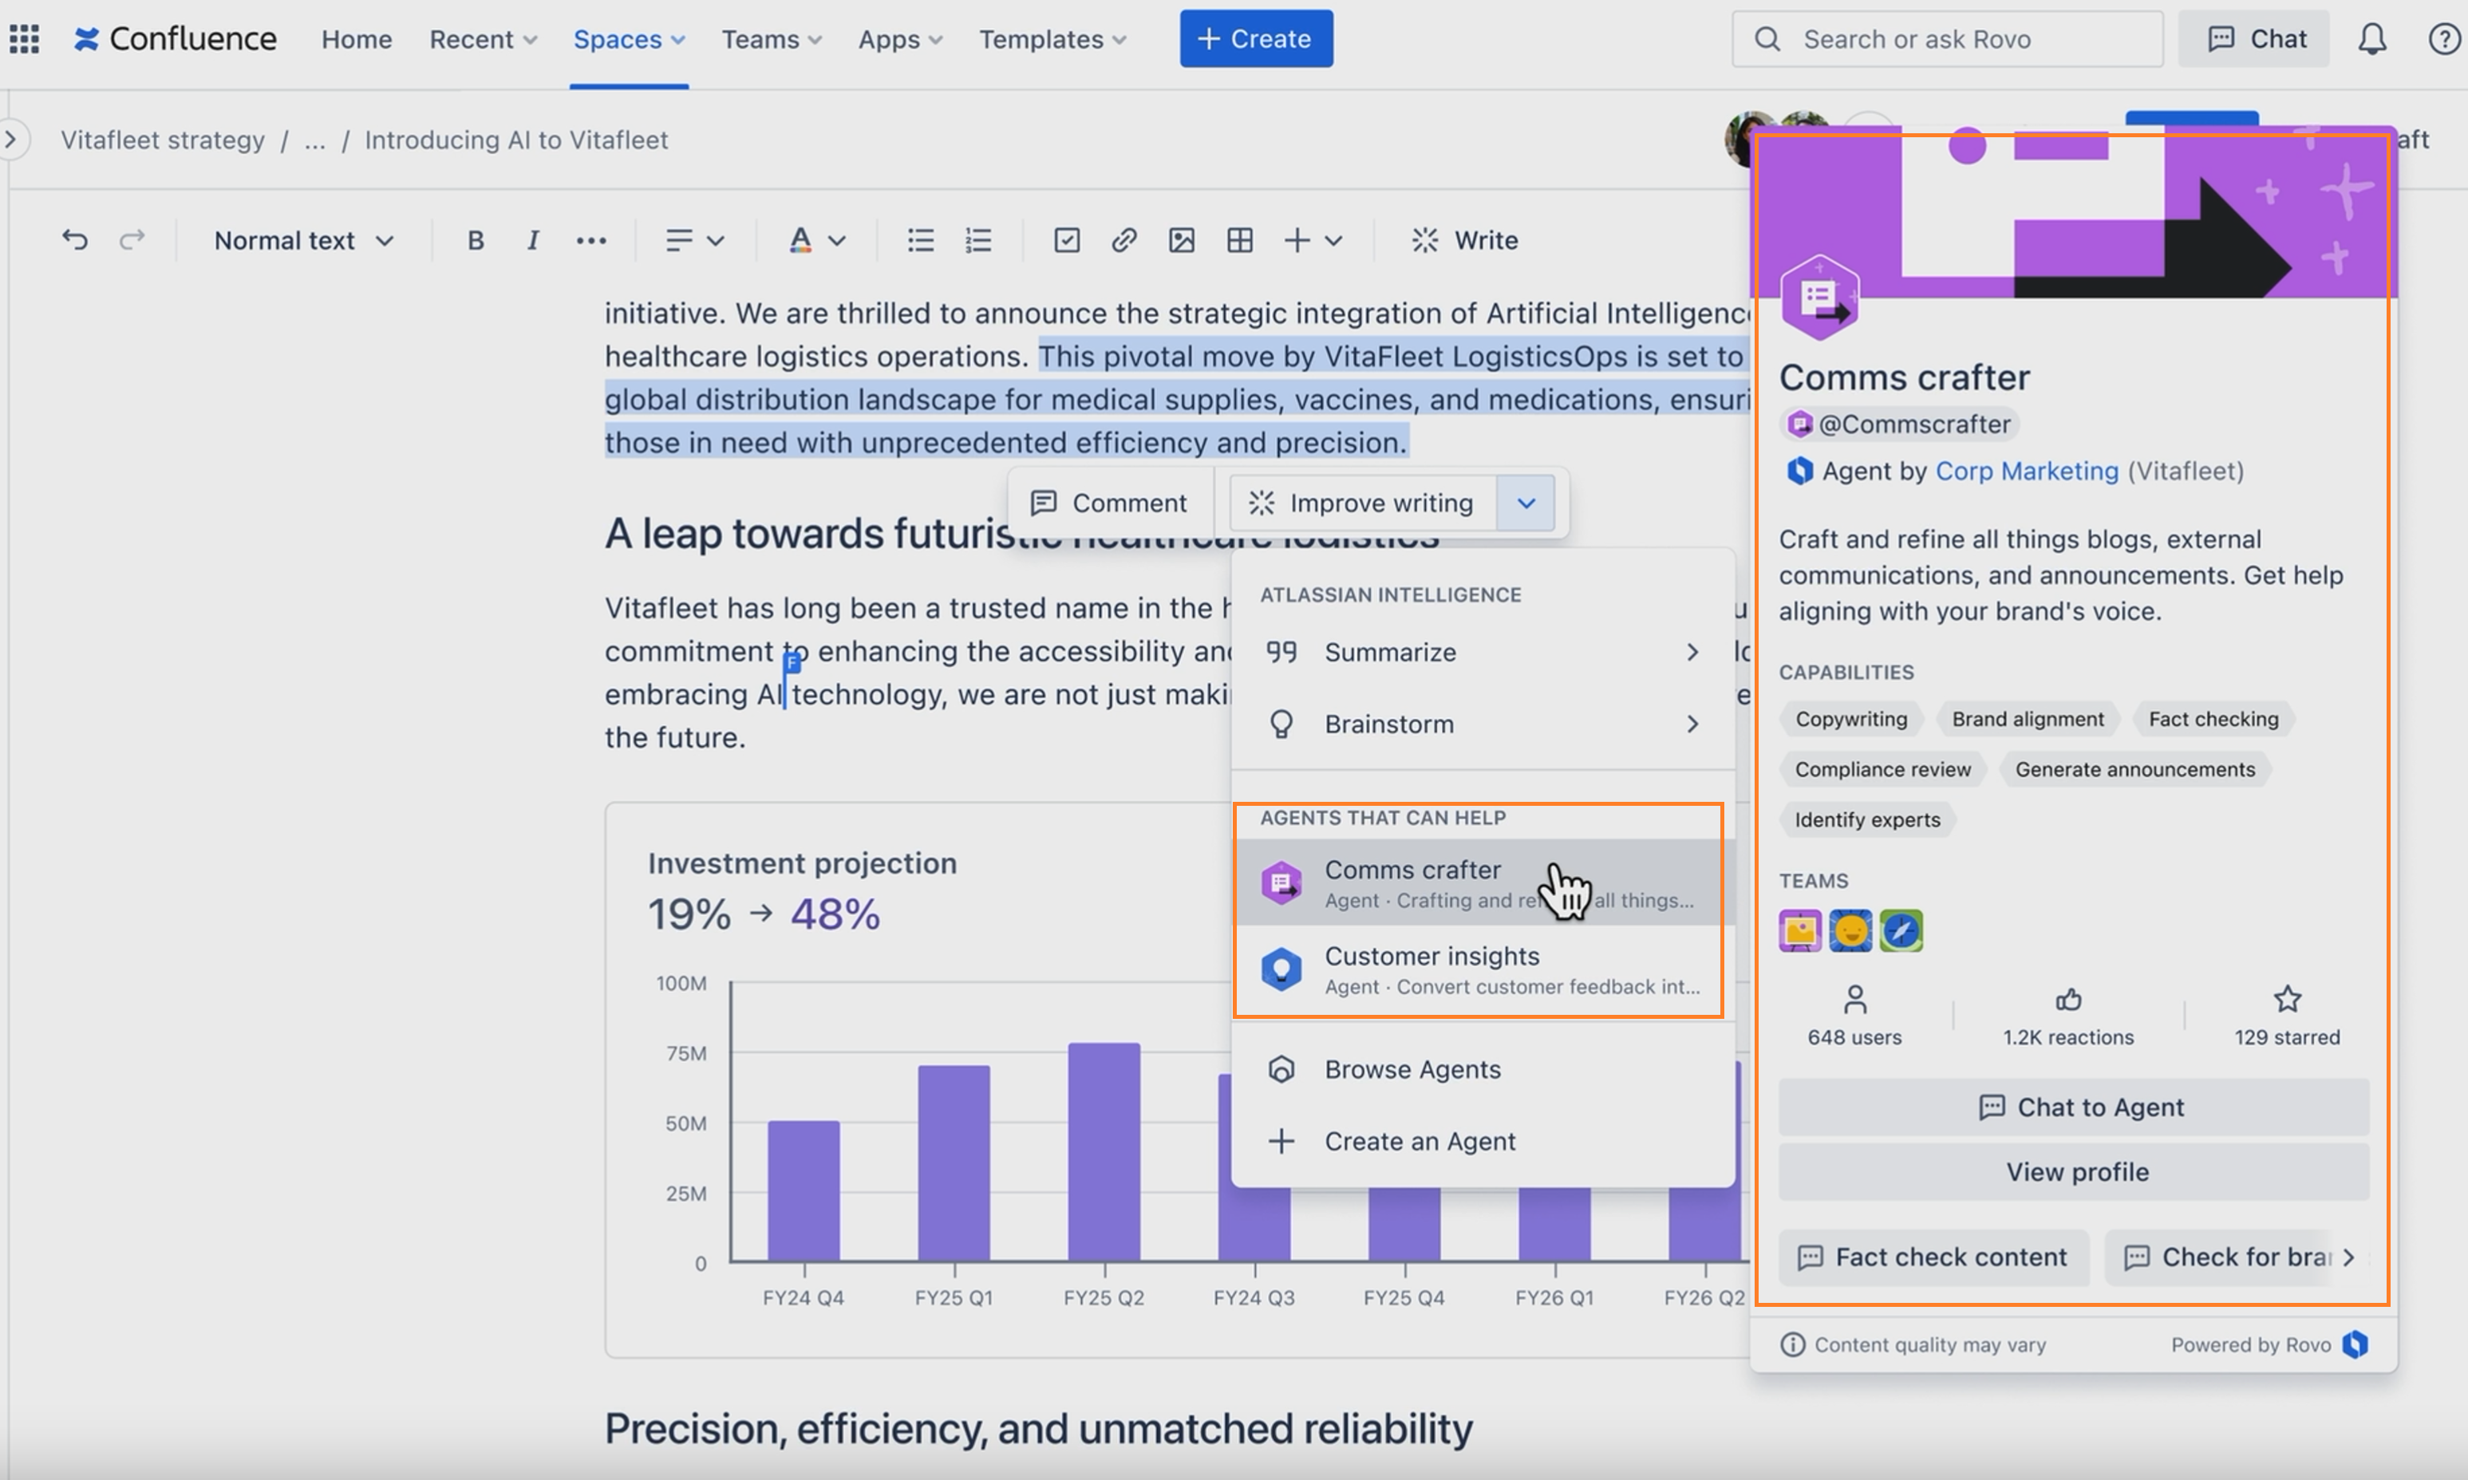Viewport: 2468px width, 1480px height.
Task: Open the notifications bell
Action: 2372,39
